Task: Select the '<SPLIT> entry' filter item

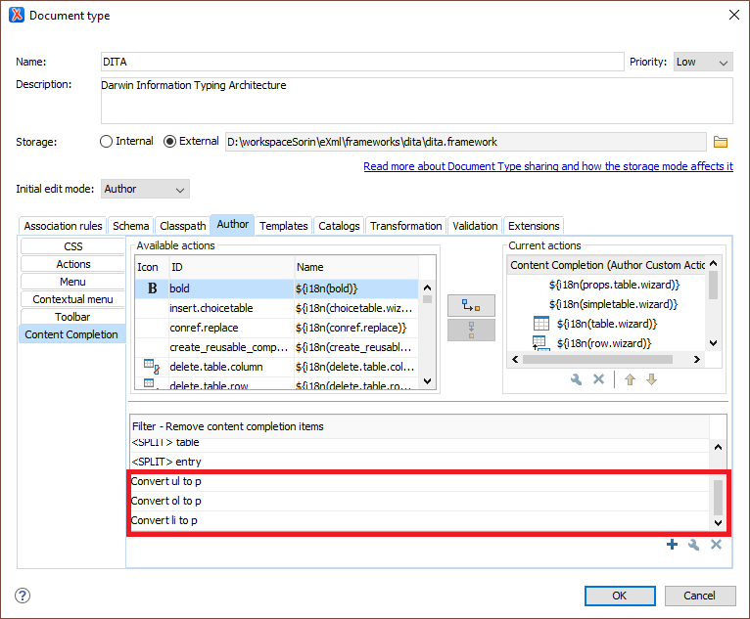Action: click(x=420, y=462)
